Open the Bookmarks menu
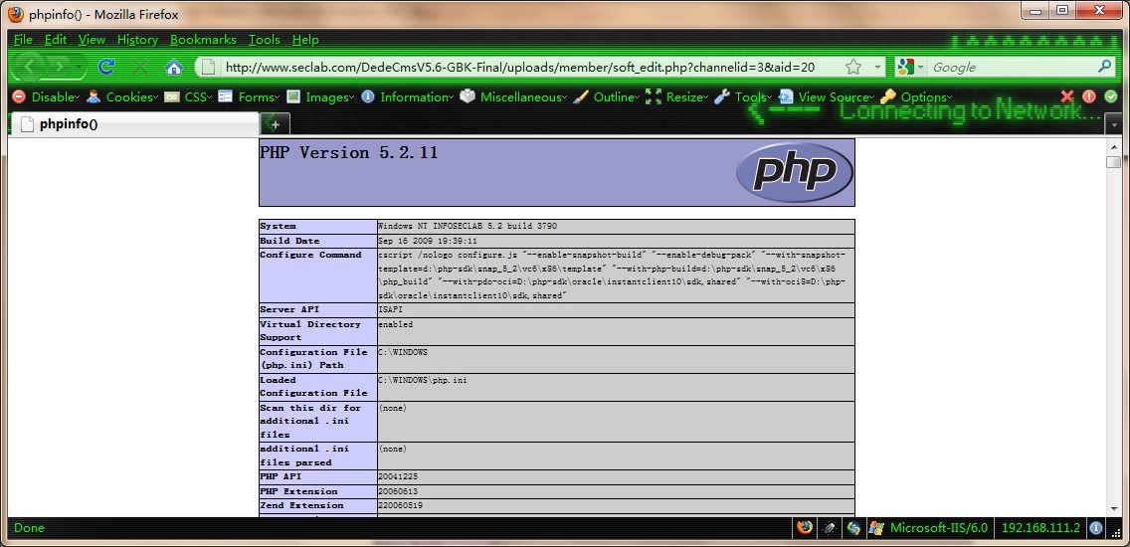1130x547 pixels. click(203, 40)
